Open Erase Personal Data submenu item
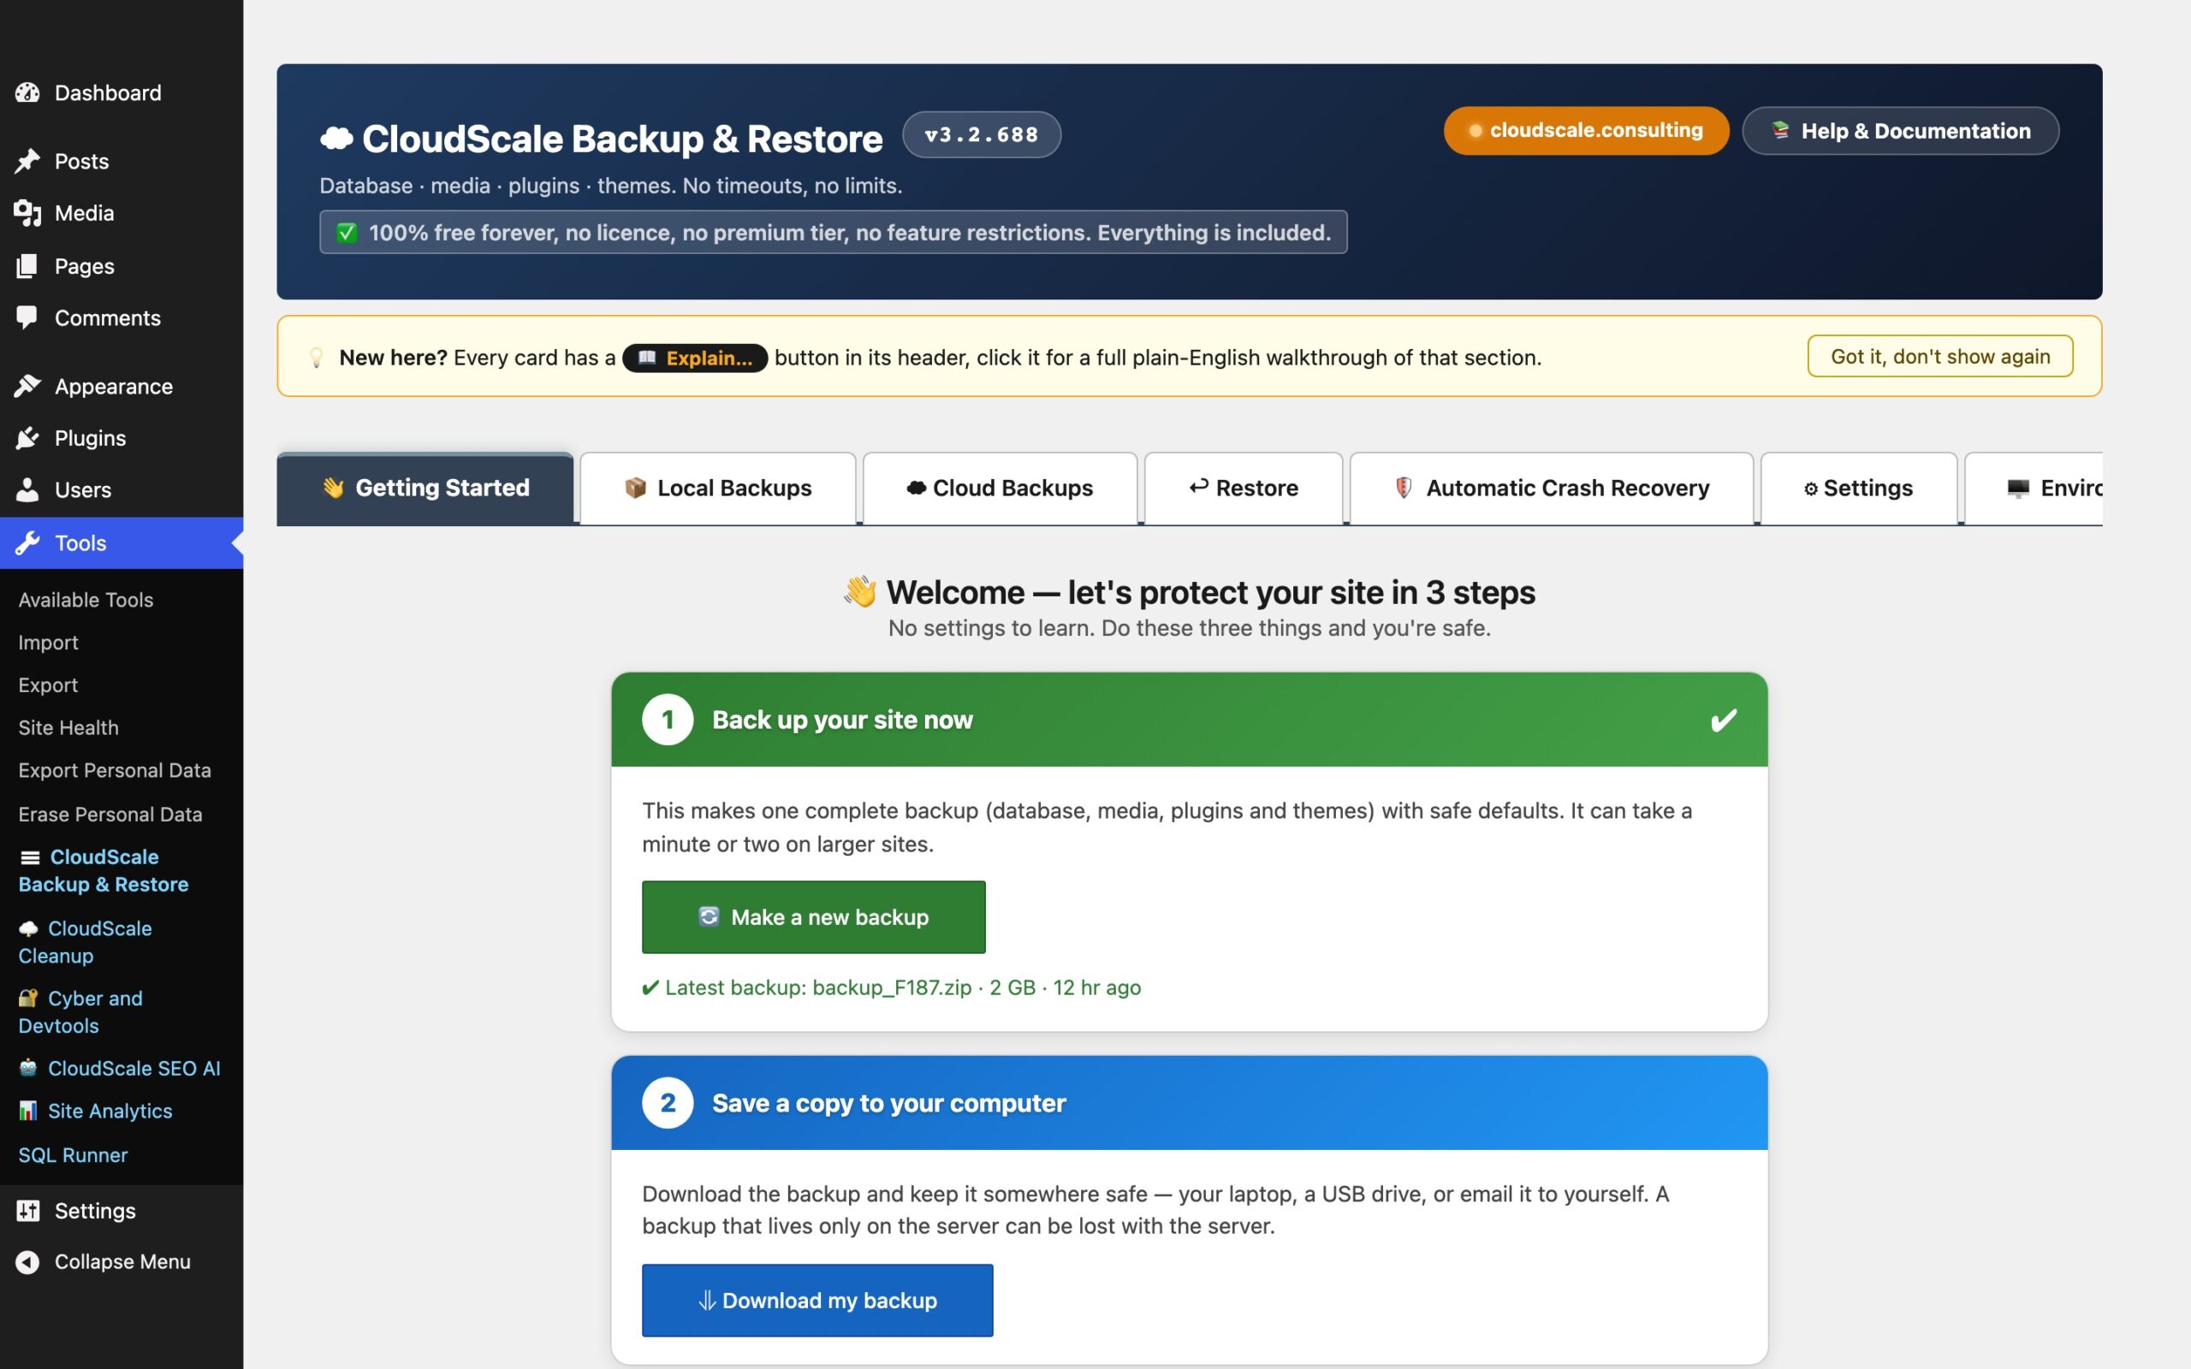This screenshot has height=1369, width=2191. pyautogui.click(x=110, y=814)
